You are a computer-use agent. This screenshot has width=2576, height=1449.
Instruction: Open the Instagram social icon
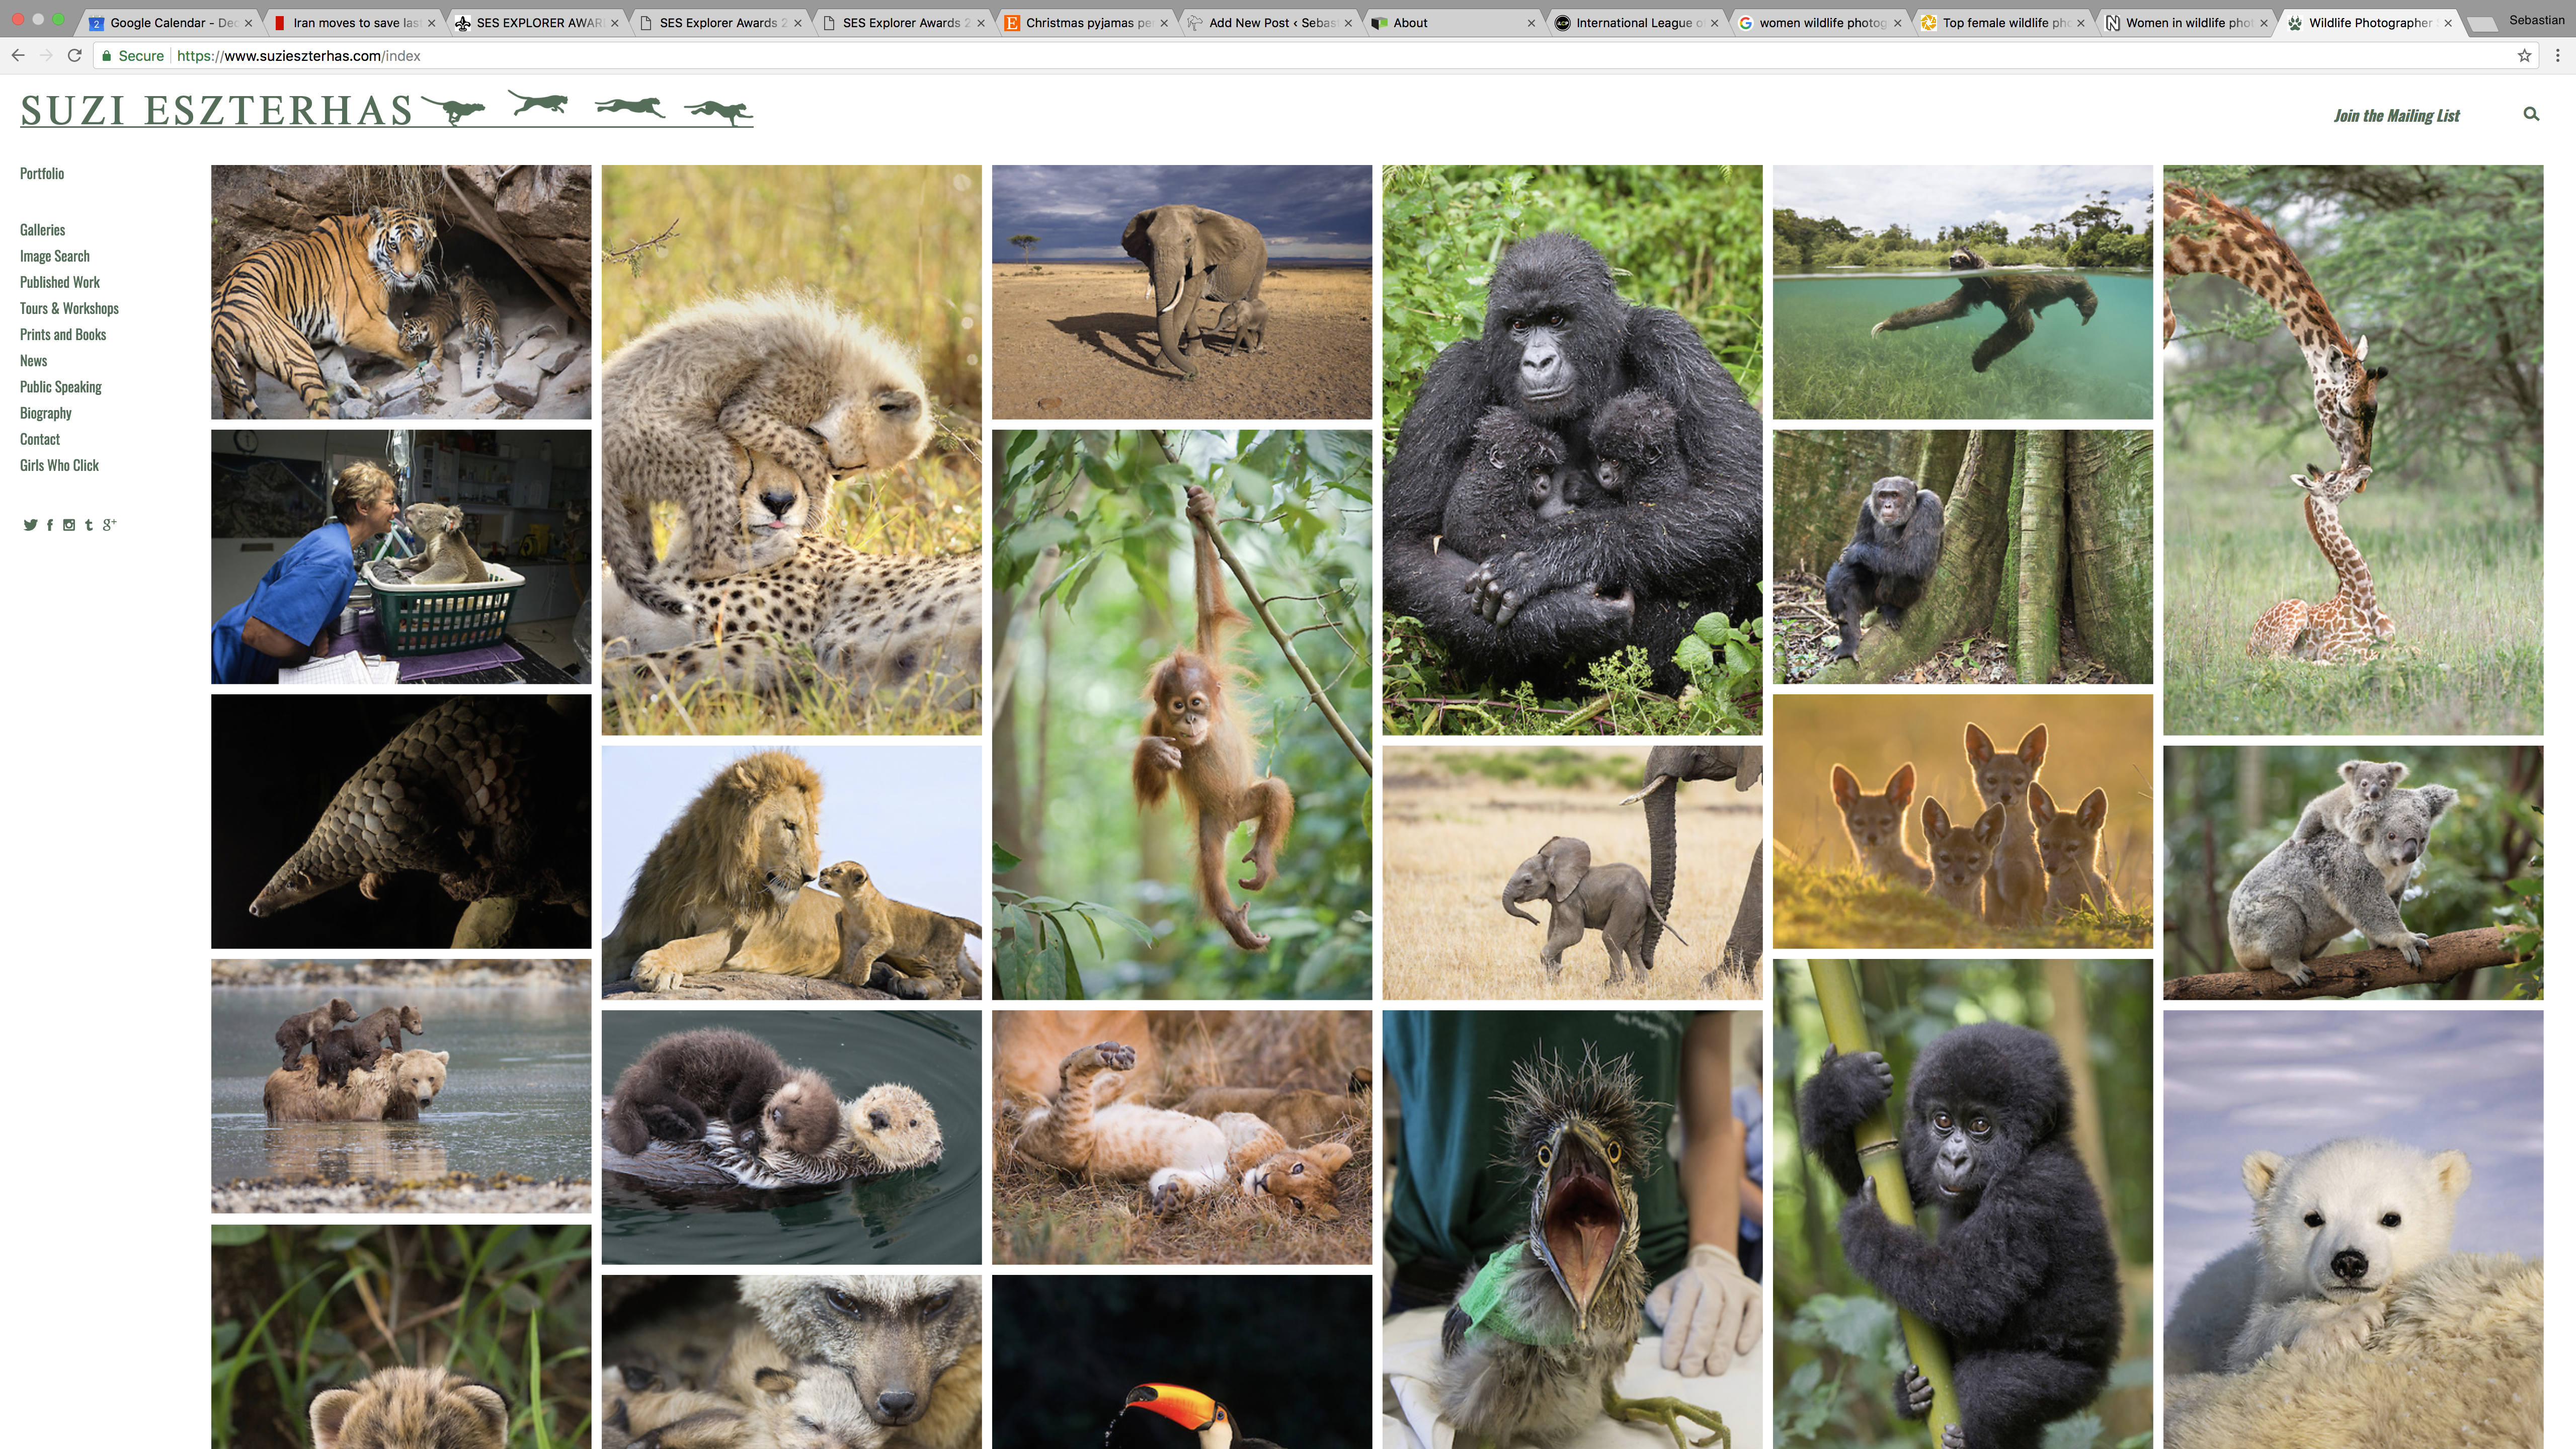tap(69, 525)
